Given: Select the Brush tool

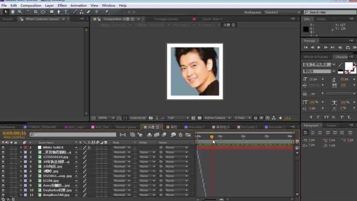Looking at the screenshot, I should point(75,12).
